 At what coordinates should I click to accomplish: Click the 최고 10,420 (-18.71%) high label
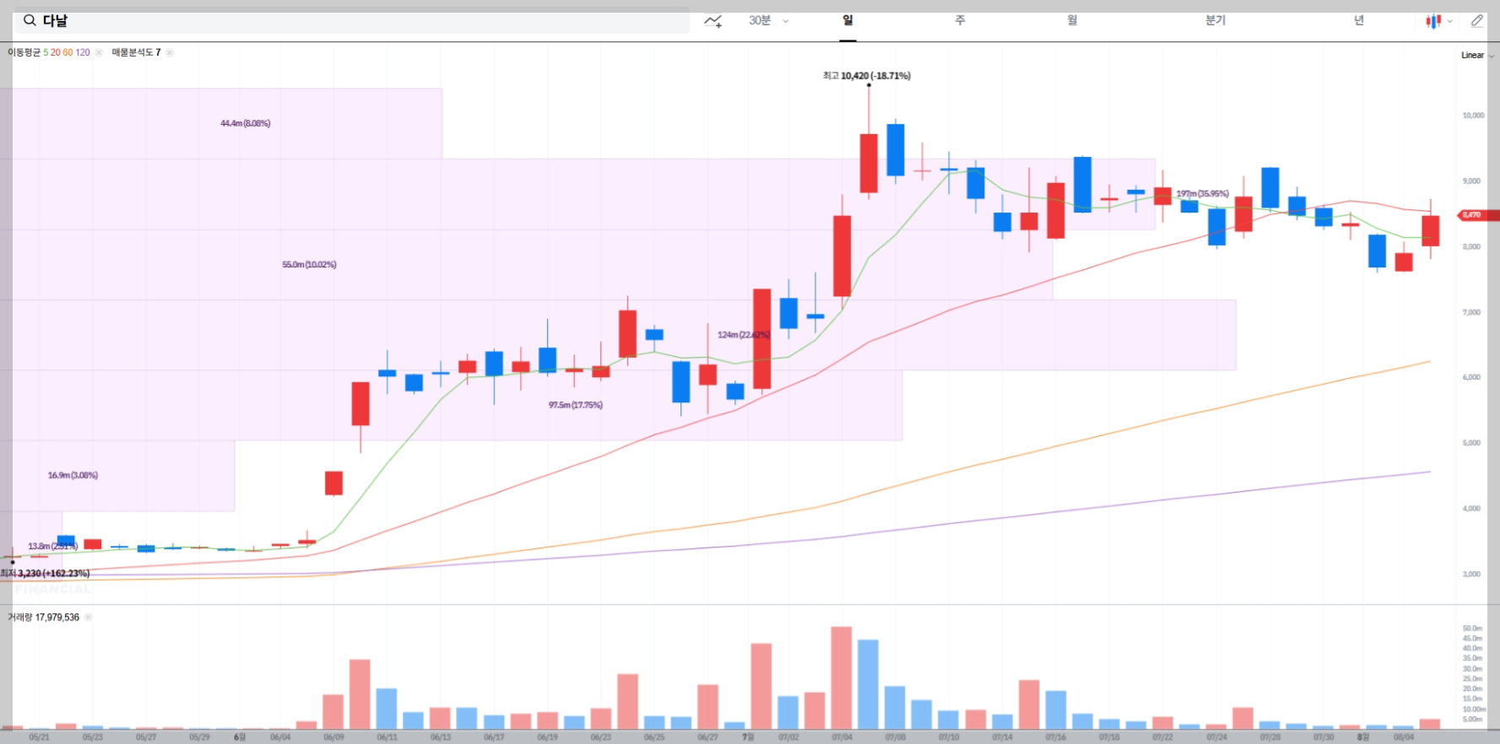click(x=867, y=76)
